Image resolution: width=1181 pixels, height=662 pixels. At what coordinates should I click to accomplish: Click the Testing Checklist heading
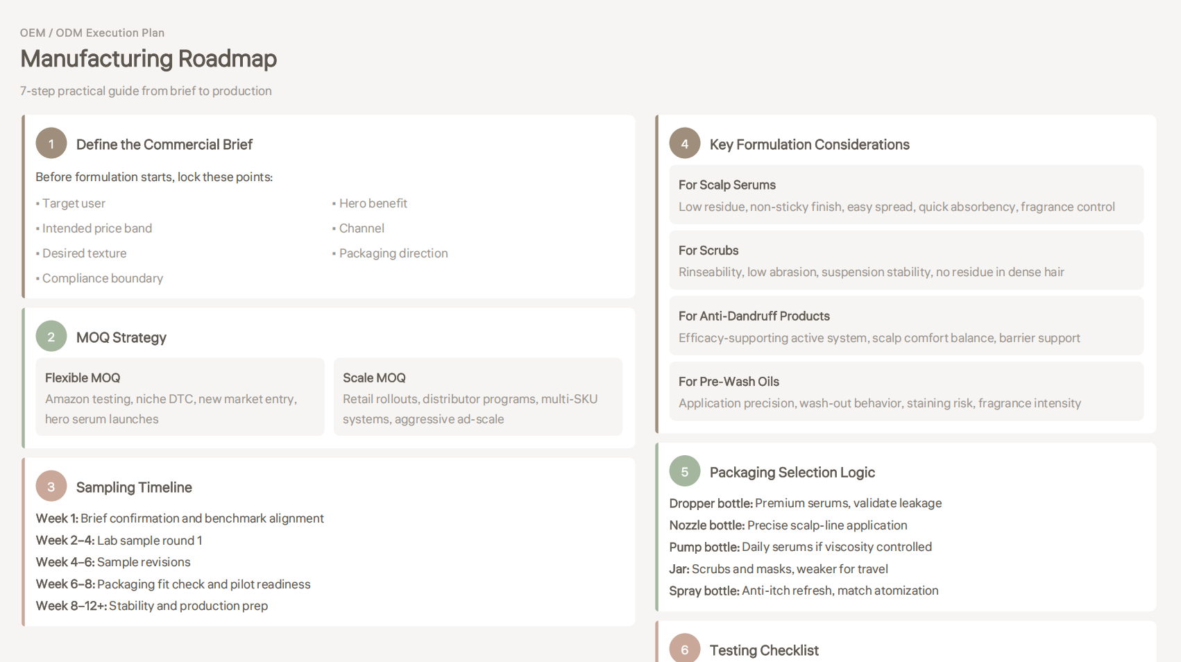[x=764, y=650]
